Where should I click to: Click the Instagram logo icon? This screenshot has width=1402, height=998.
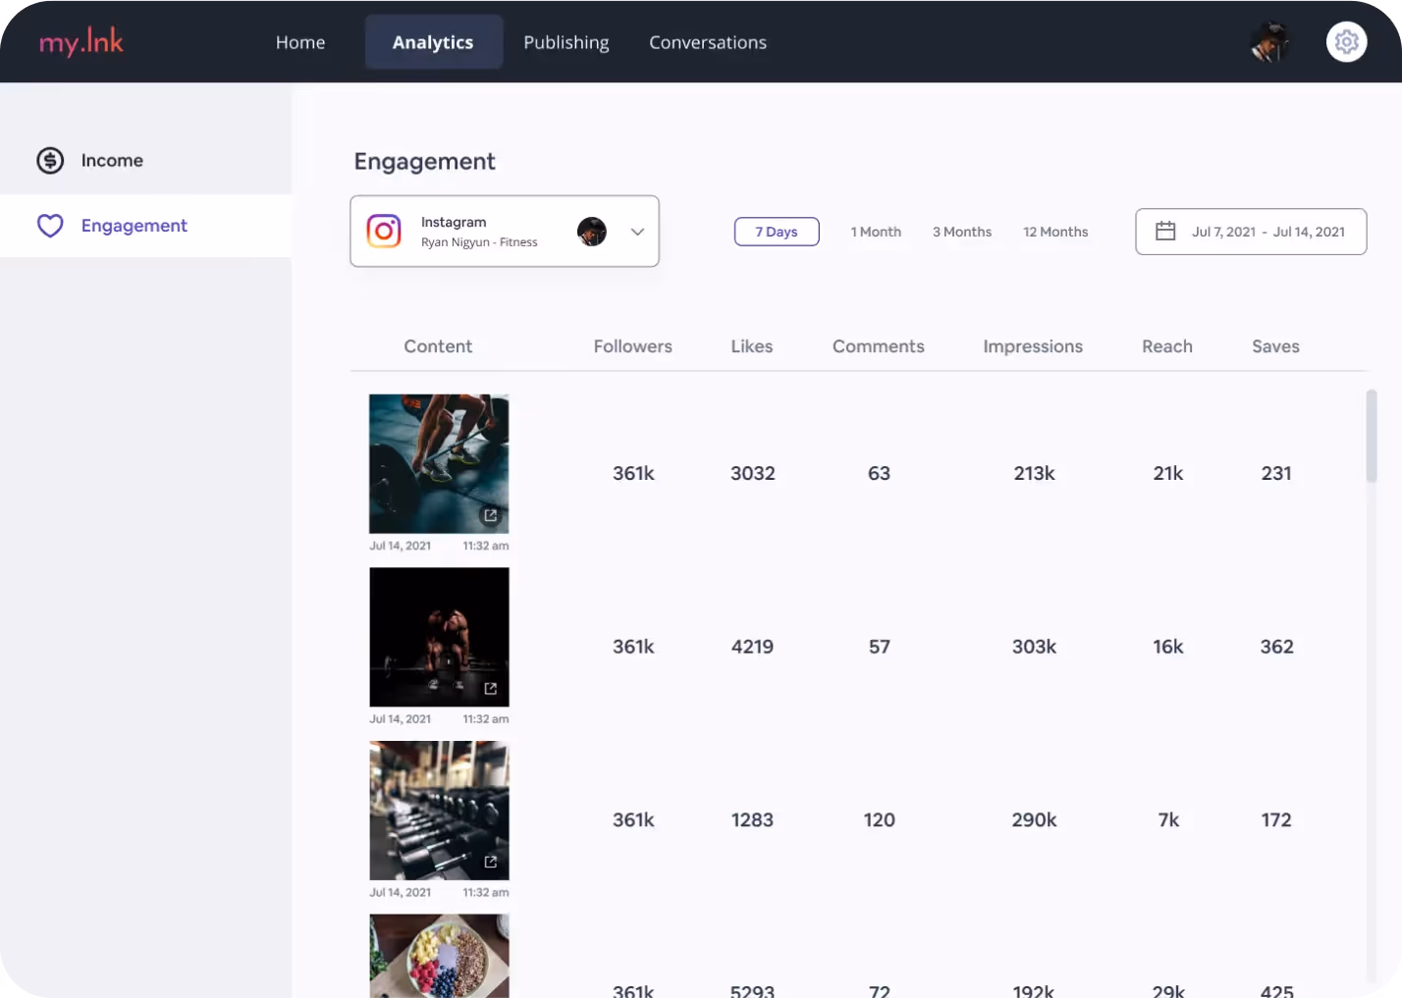pyautogui.click(x=384, y=231)
